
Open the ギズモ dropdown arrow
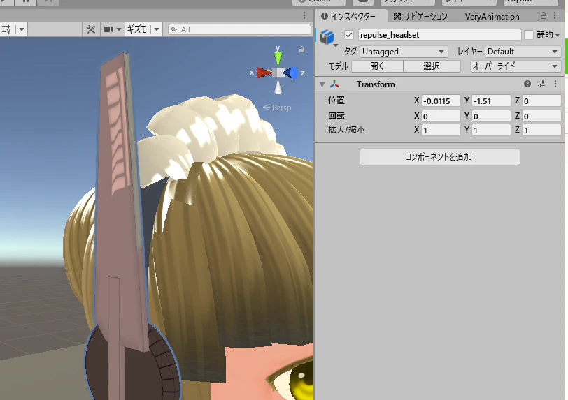pyautogui.click(x=157, y=29)
